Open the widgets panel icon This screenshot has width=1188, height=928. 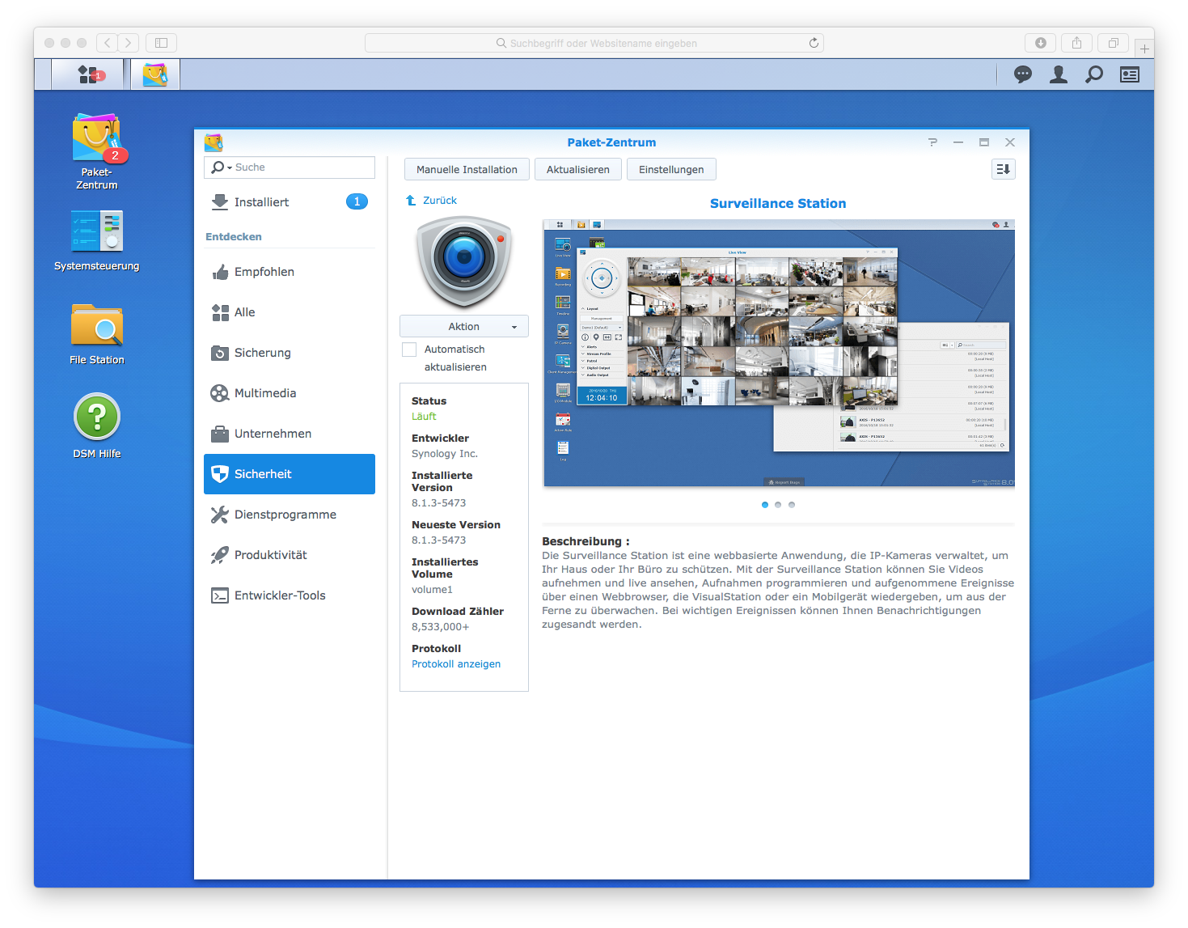(x=1130, y=74)
